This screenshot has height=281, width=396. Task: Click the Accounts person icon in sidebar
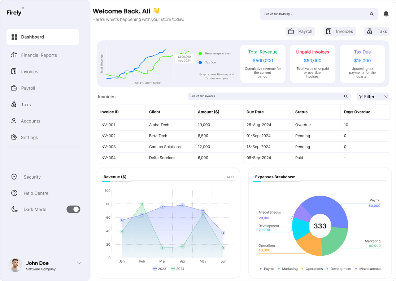coord(14,121)
